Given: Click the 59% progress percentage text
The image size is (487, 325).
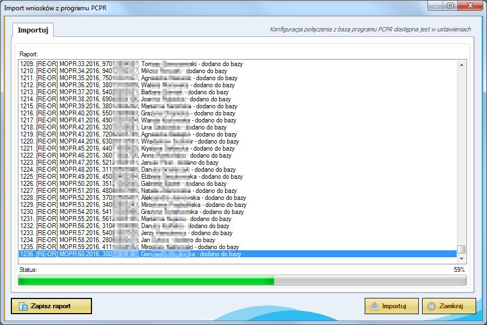Looking at the screenshot, I should 459,270.
